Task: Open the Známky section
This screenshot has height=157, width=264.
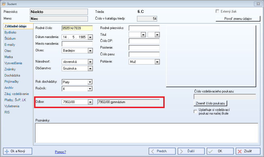Action: (x=10, y=69)
